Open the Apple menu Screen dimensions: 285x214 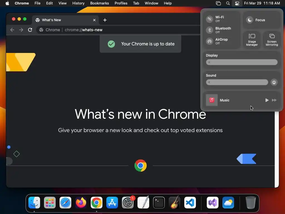(x=7, y=3)
